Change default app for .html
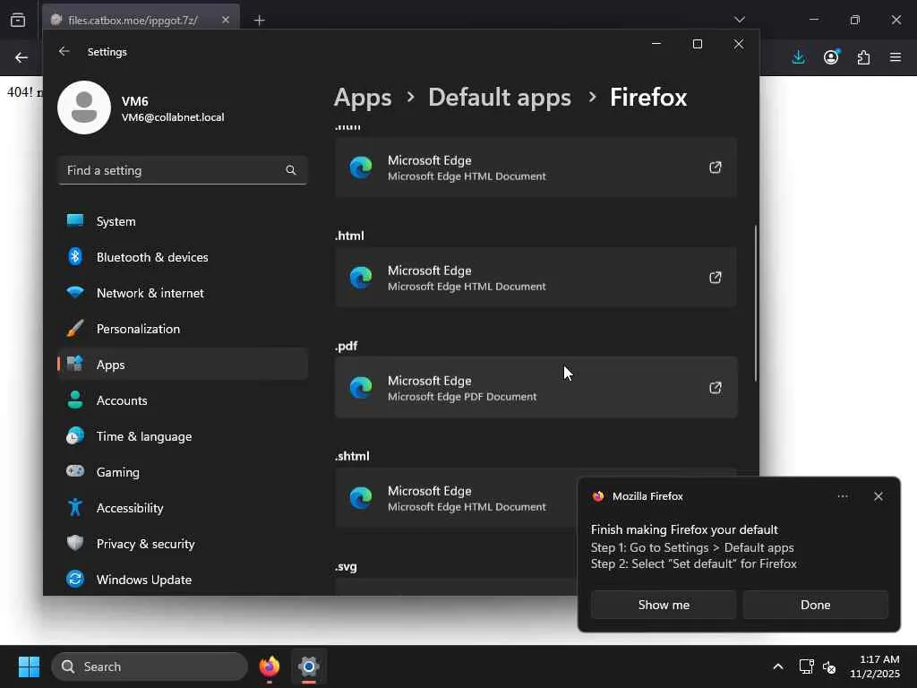917x688 pixels. click(x=536, y=278)
